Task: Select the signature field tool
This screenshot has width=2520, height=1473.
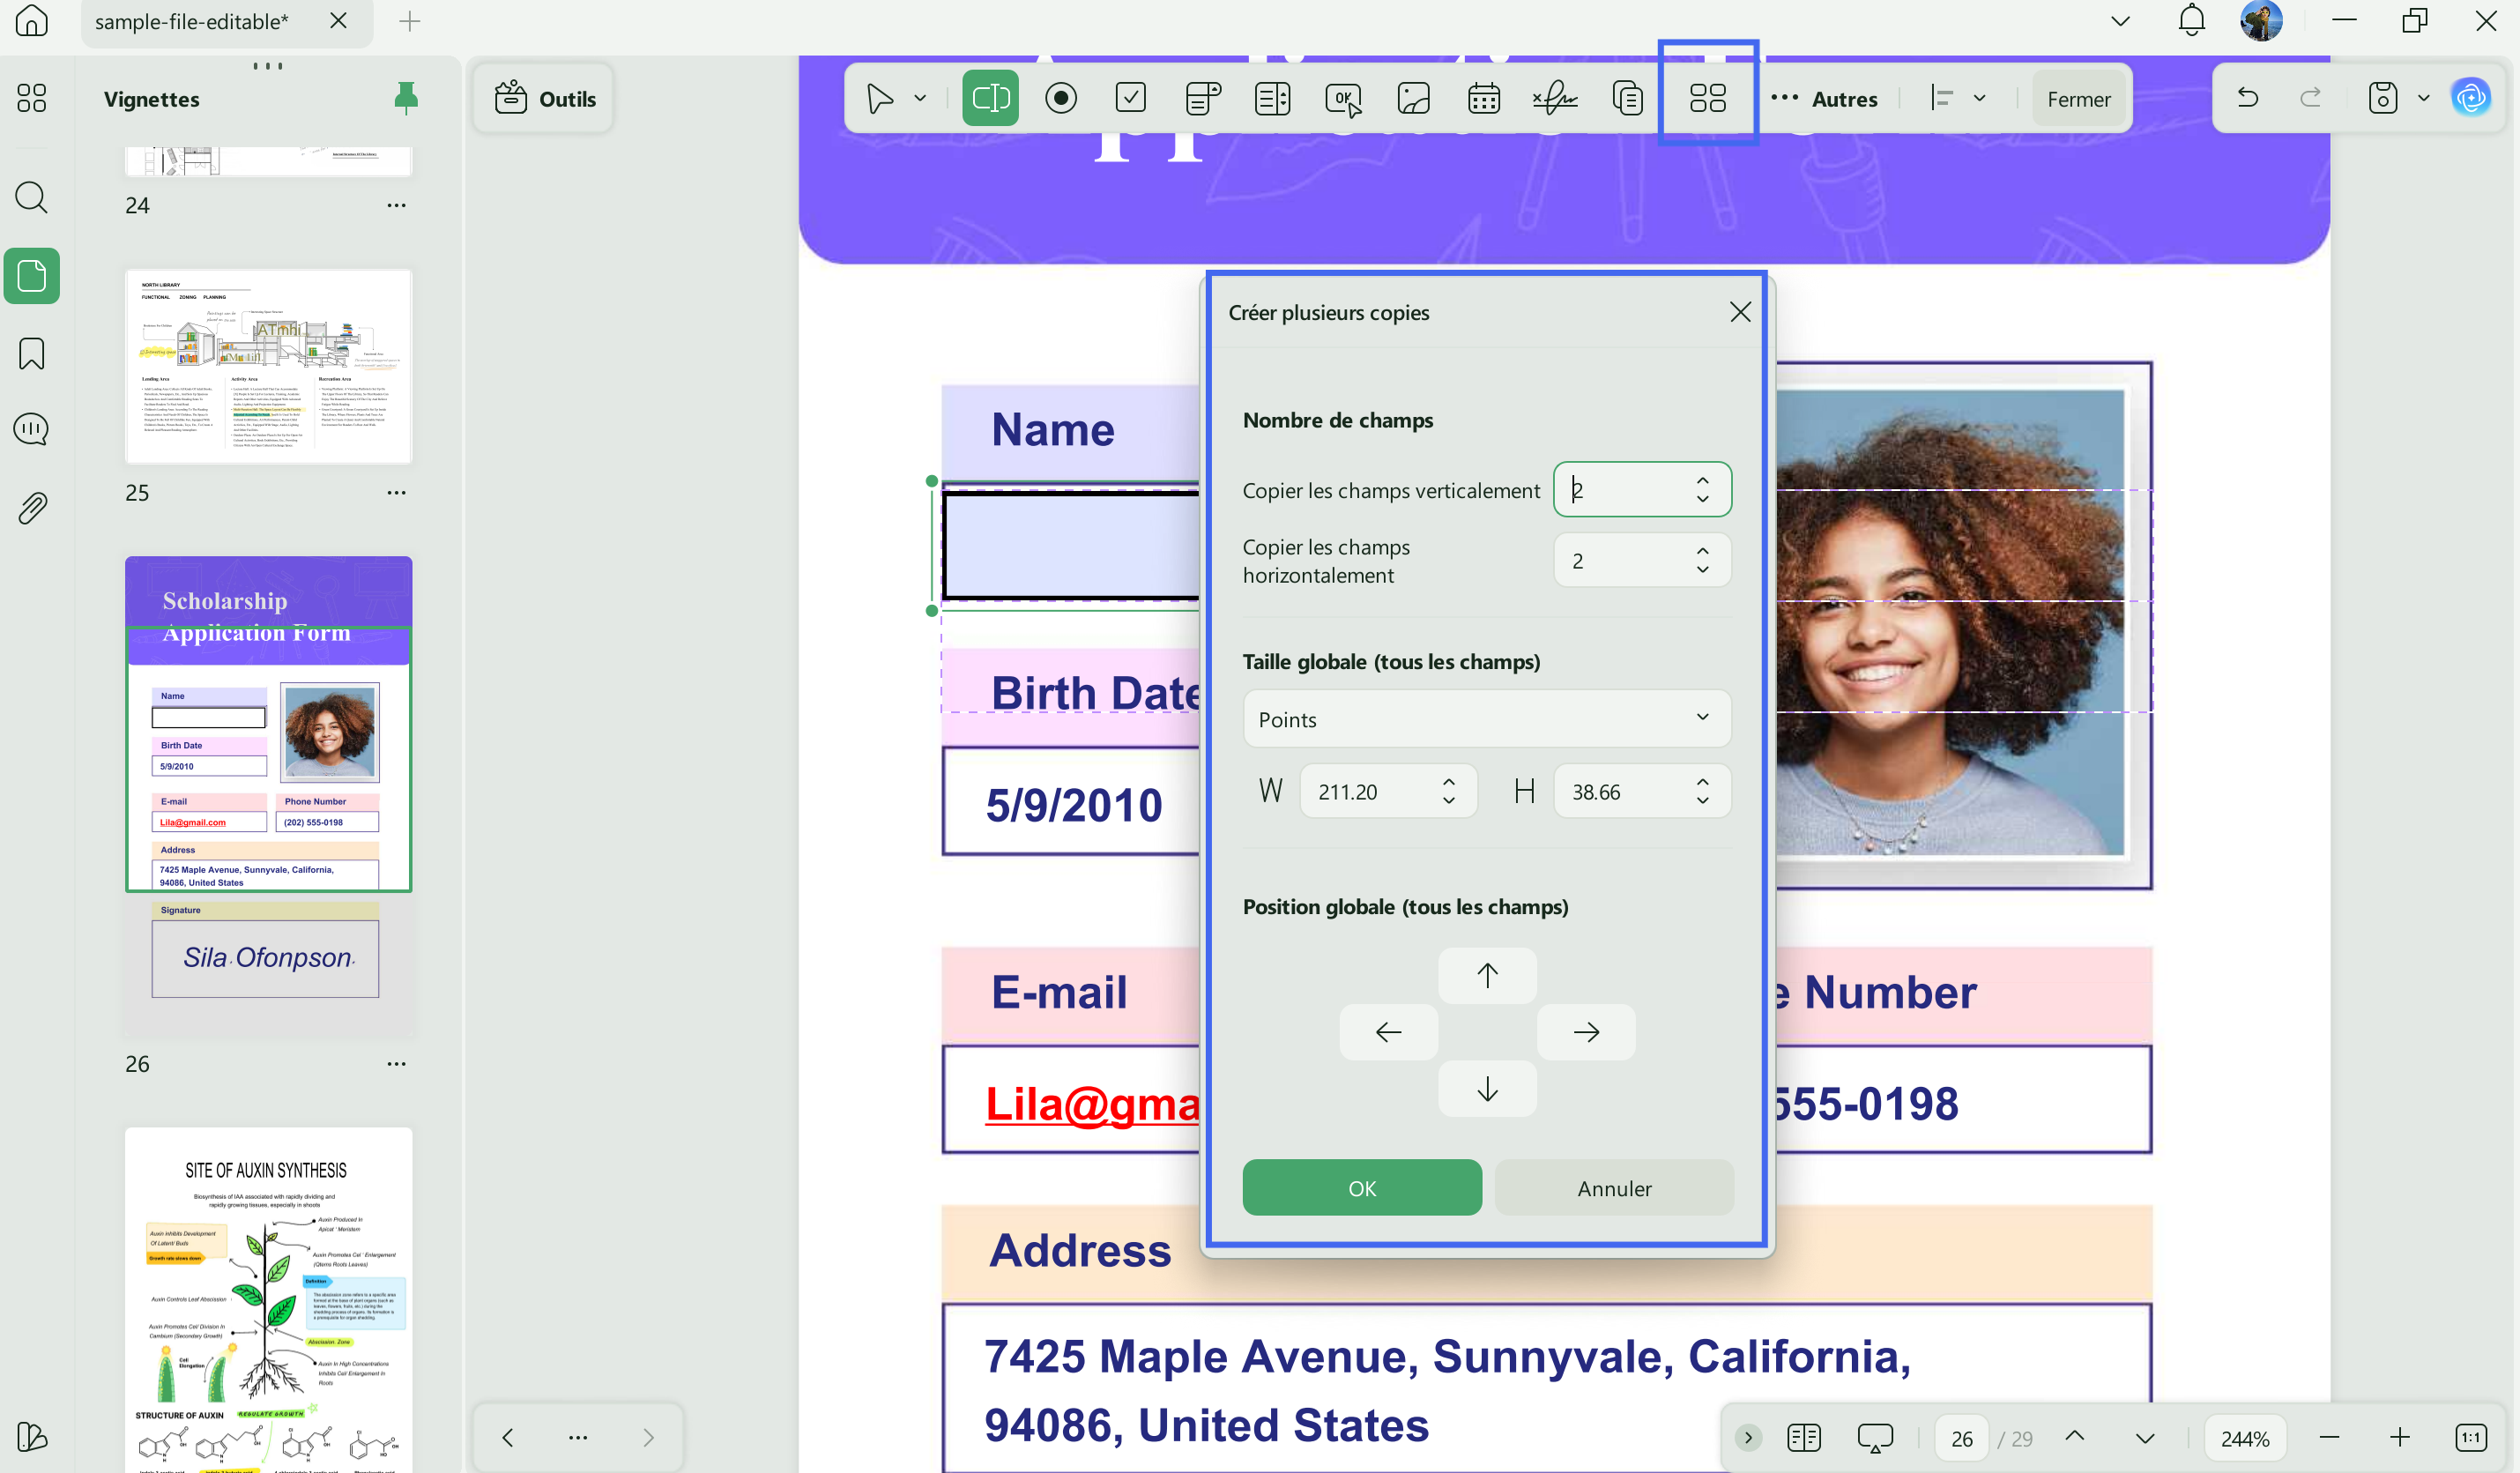Action: pyautogui.click(x=1555, y=98)
